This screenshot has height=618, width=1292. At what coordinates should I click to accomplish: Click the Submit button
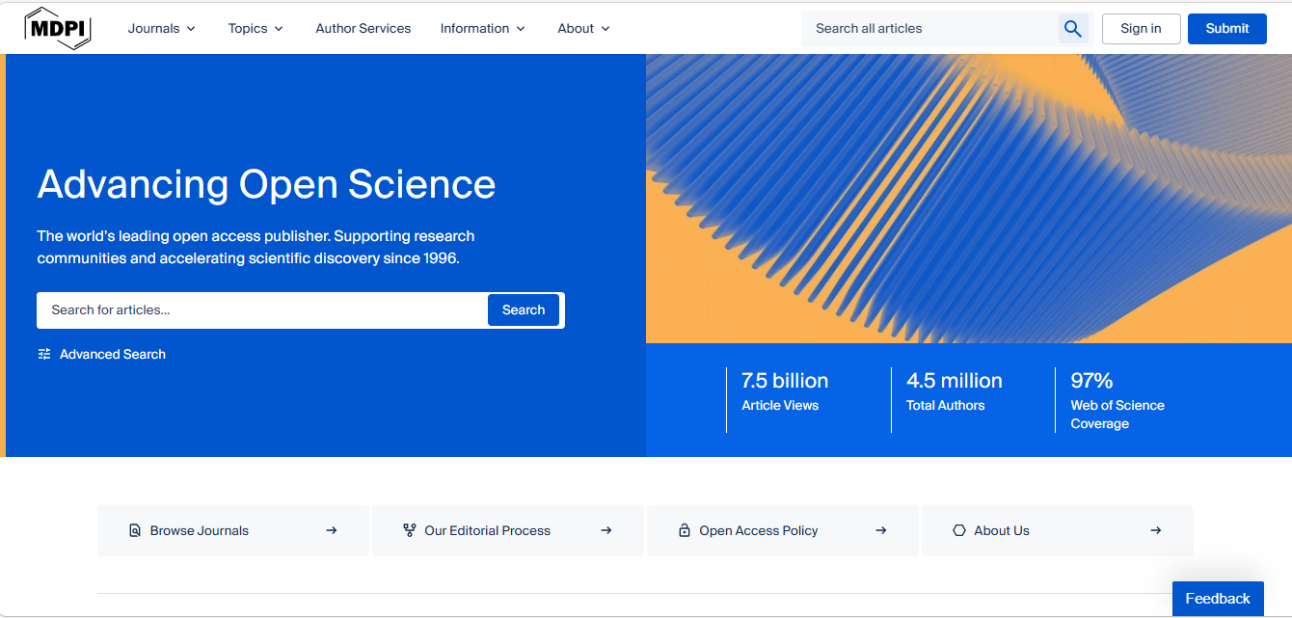[x=1226, y=28]
